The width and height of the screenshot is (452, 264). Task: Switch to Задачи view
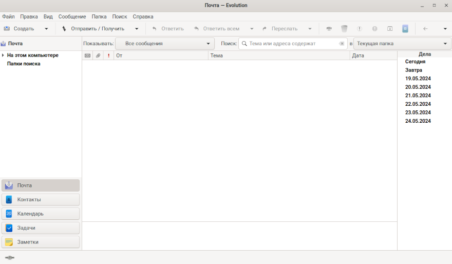tap(41, 228)
